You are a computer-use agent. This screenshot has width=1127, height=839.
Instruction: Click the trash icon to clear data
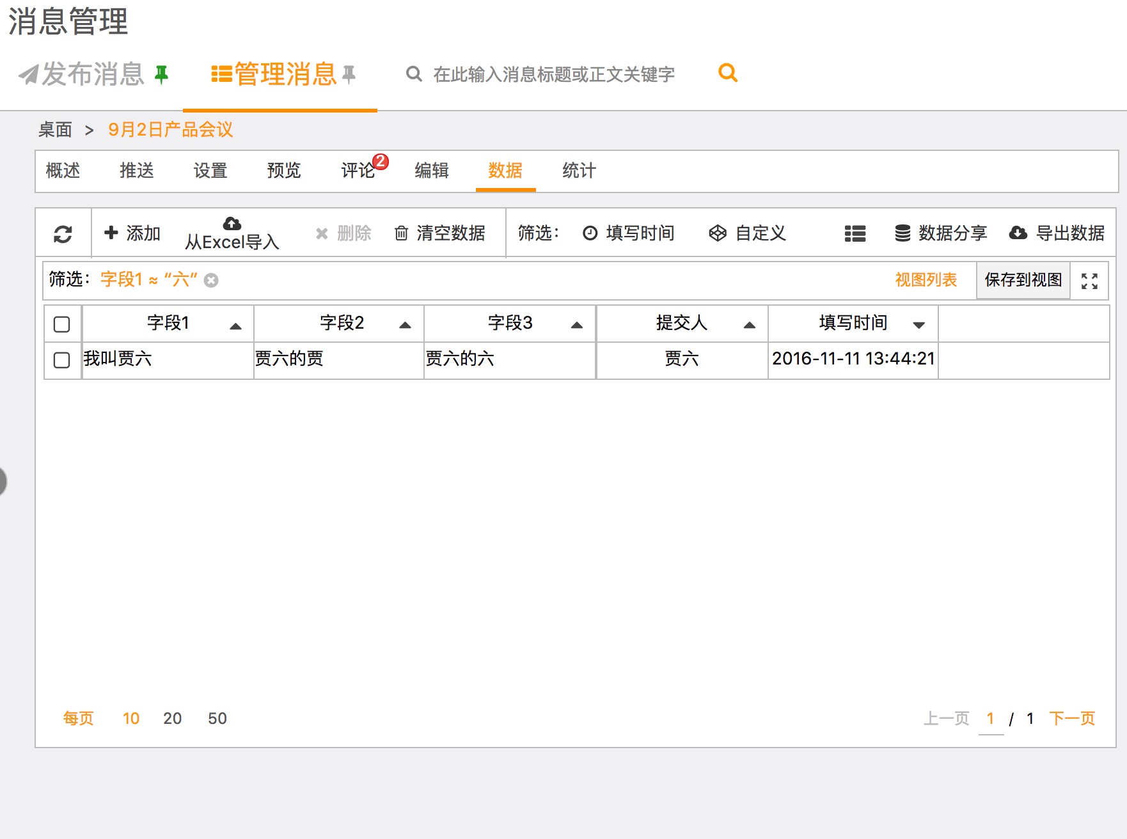point(401,233)
